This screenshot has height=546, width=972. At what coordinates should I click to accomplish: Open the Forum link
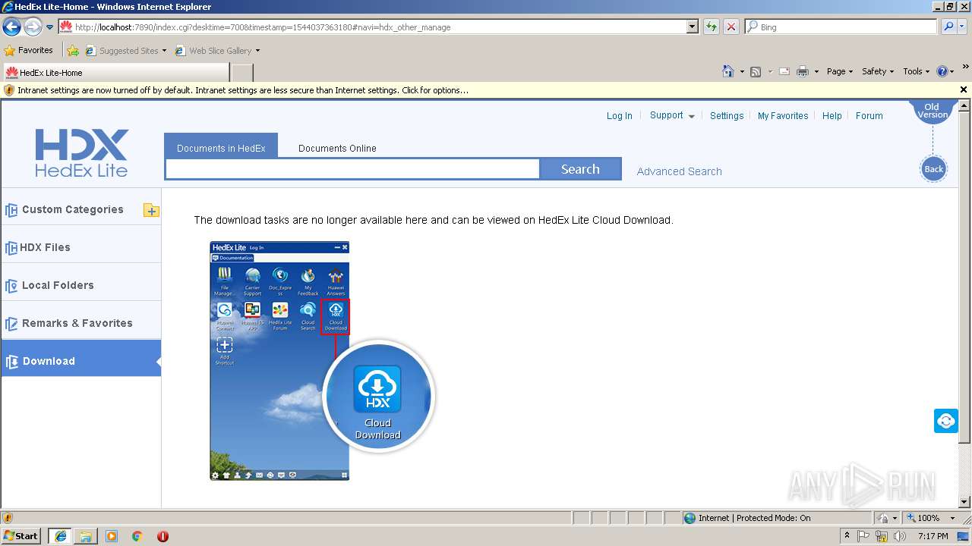coord(869,116)
